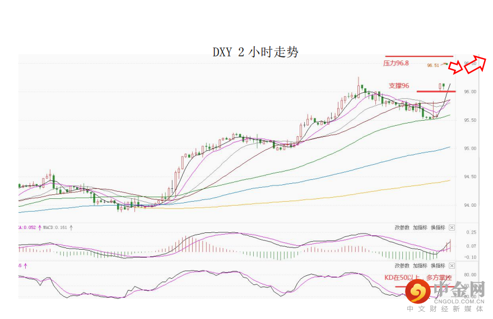Screen dimensions: 493x319
Task: Click the up arrow after MACD:0.161
Action: pos(71,228)
